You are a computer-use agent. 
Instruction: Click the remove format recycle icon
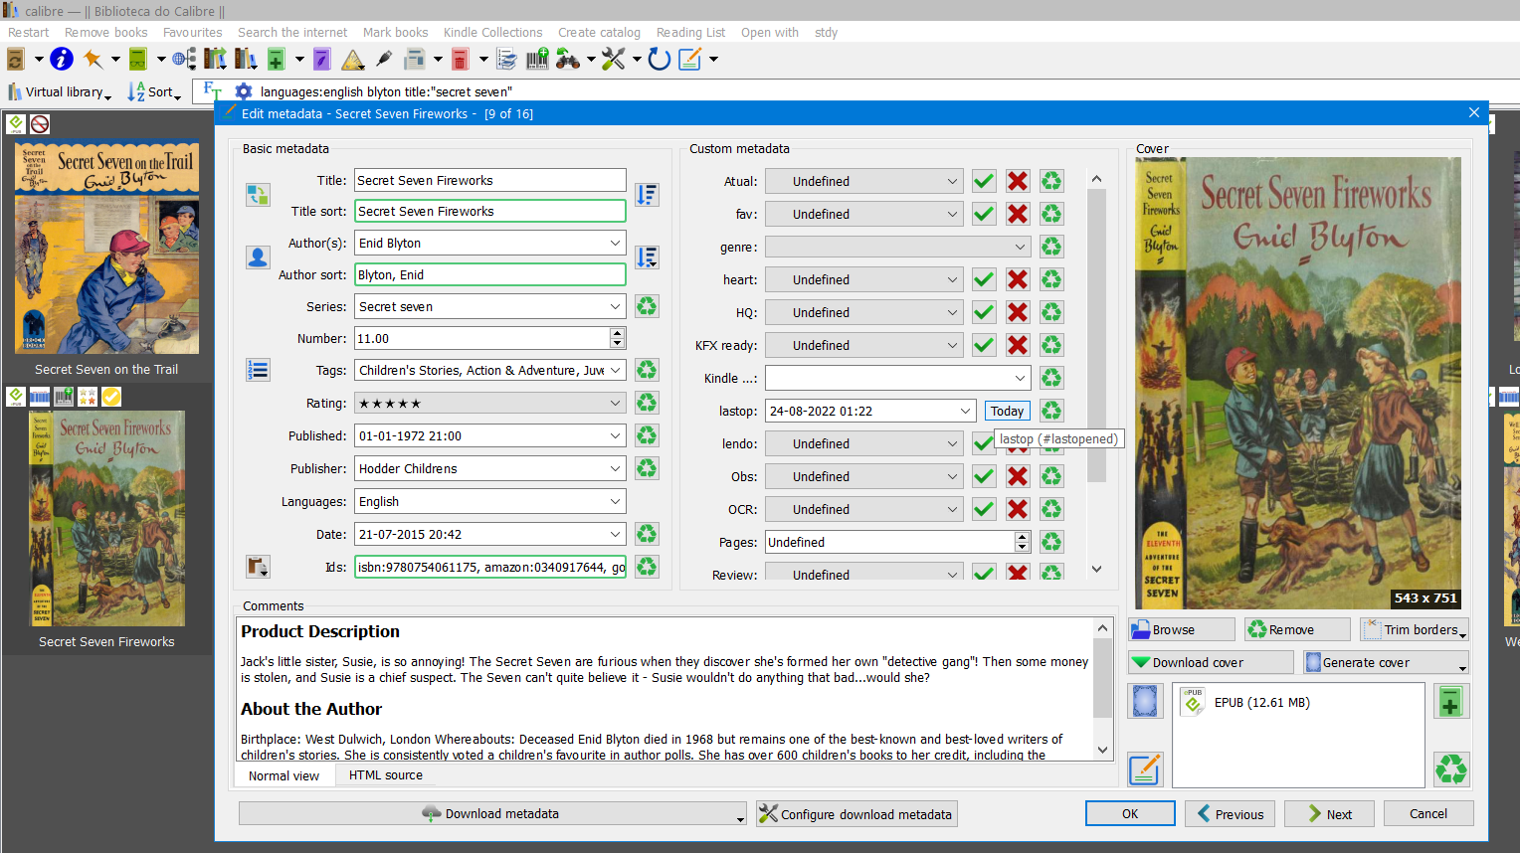[1450, 768]
